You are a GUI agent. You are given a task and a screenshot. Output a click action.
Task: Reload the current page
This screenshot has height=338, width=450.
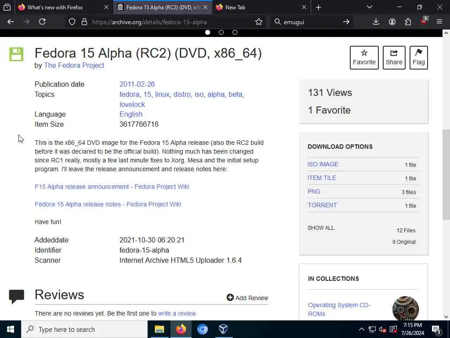coord(42,22)
